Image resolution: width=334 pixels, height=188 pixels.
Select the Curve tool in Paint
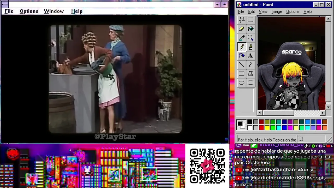pyautogui.click(x=250, y=65)
